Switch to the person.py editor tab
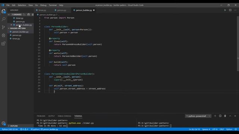 click(x=62, y=10)
